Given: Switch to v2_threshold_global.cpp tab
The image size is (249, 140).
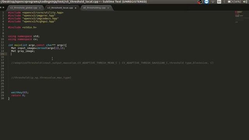Looking at the screenshot, I should point(23,8).
